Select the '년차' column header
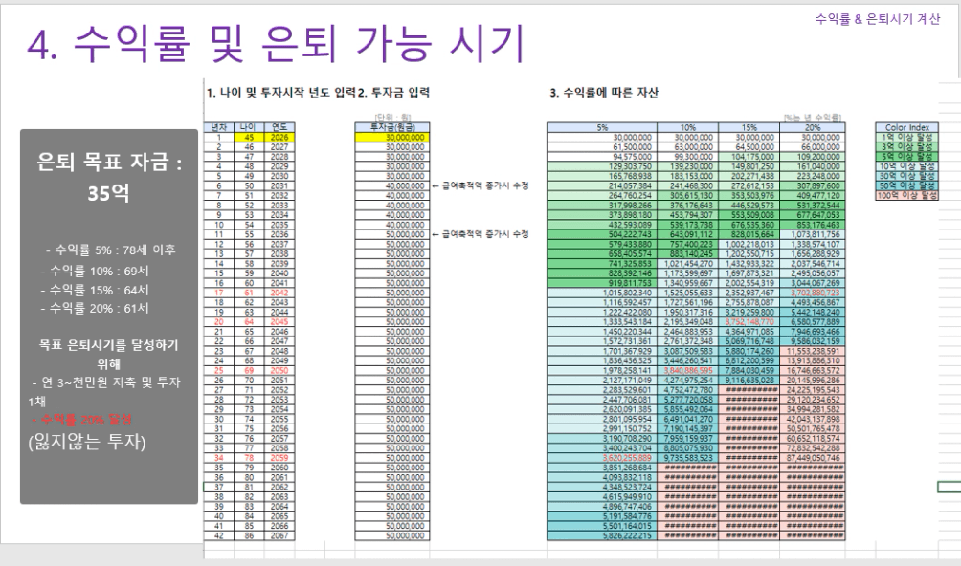 219,127
